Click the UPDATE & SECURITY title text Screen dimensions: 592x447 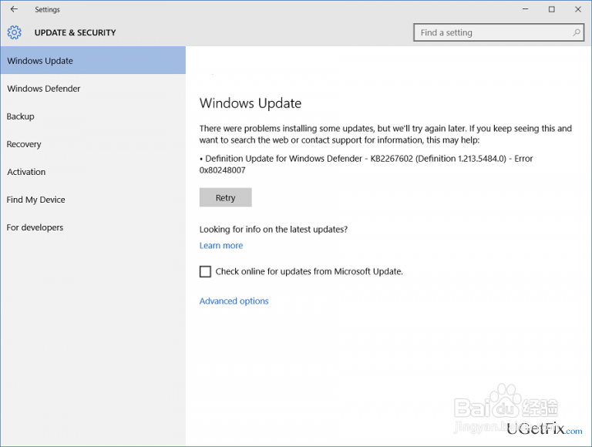75,32
